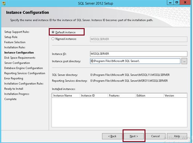193x143 pixels.
Task: Minimize the SQL Server 2012 Setup window
Action: point(170,2)
